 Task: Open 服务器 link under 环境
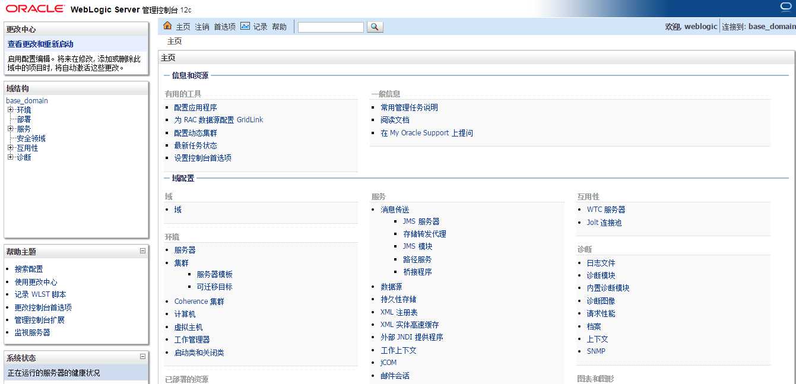coord(185,250)
